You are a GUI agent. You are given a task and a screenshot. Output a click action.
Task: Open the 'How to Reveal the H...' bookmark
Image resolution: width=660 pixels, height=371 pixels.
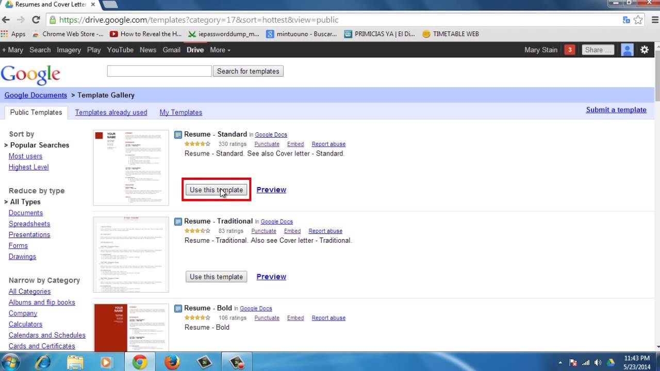tap(146, 34)
